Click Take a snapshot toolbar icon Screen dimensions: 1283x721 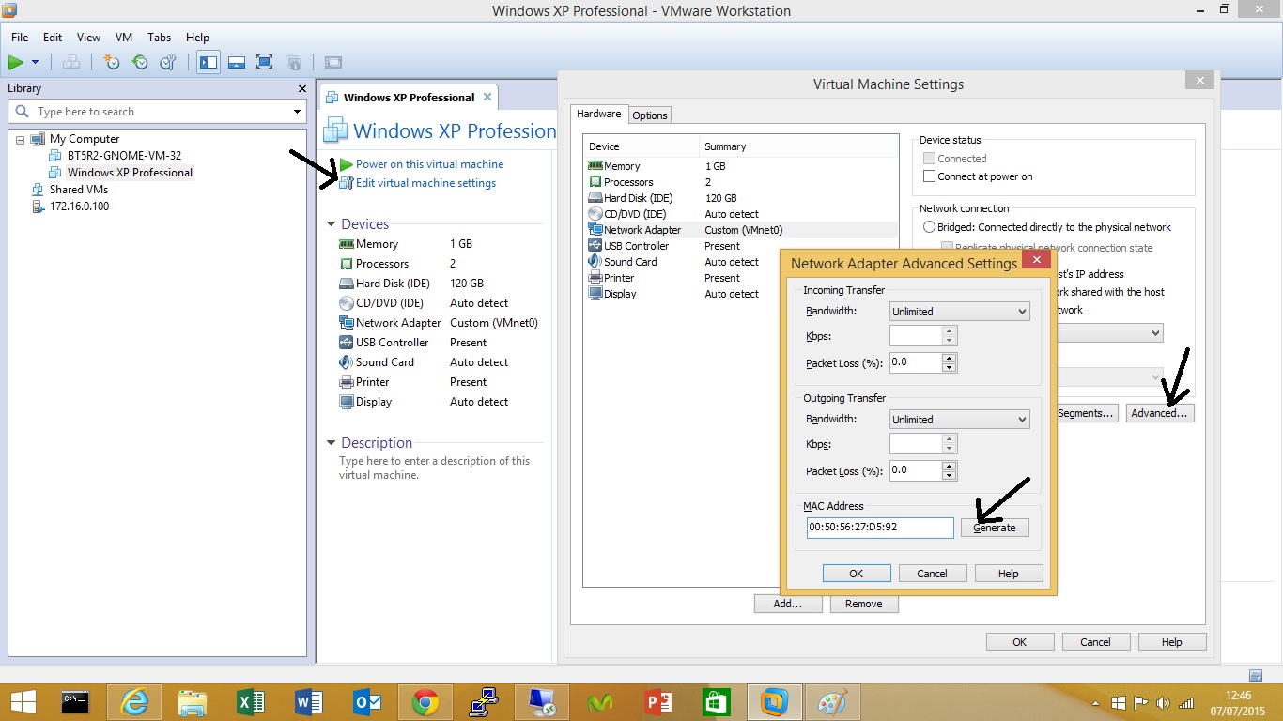pyautogui.click(x=112, y=62)
